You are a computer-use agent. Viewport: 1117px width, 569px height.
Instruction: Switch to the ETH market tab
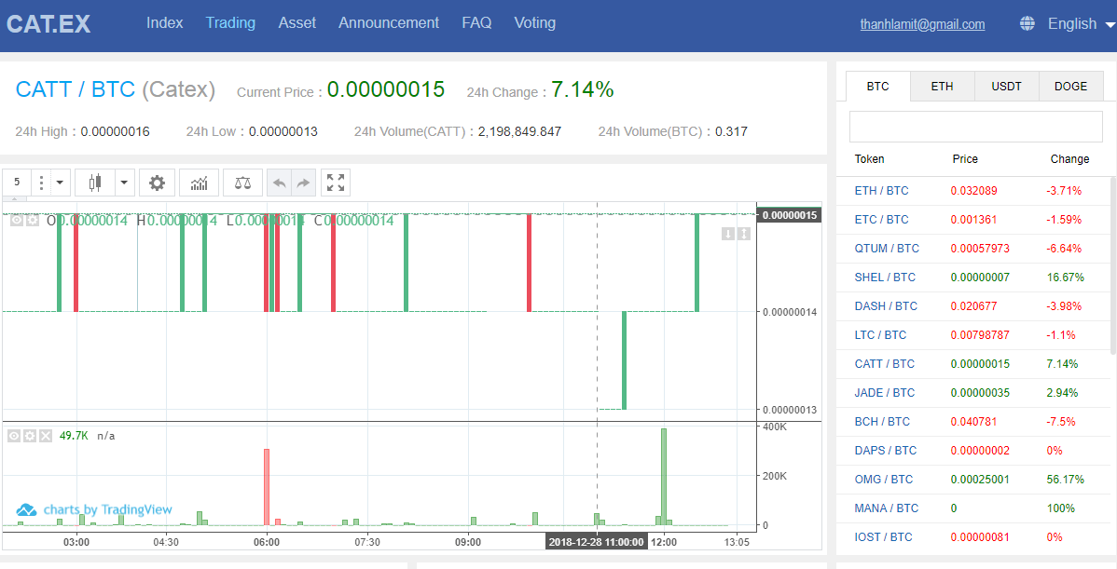tap(942, 86)
